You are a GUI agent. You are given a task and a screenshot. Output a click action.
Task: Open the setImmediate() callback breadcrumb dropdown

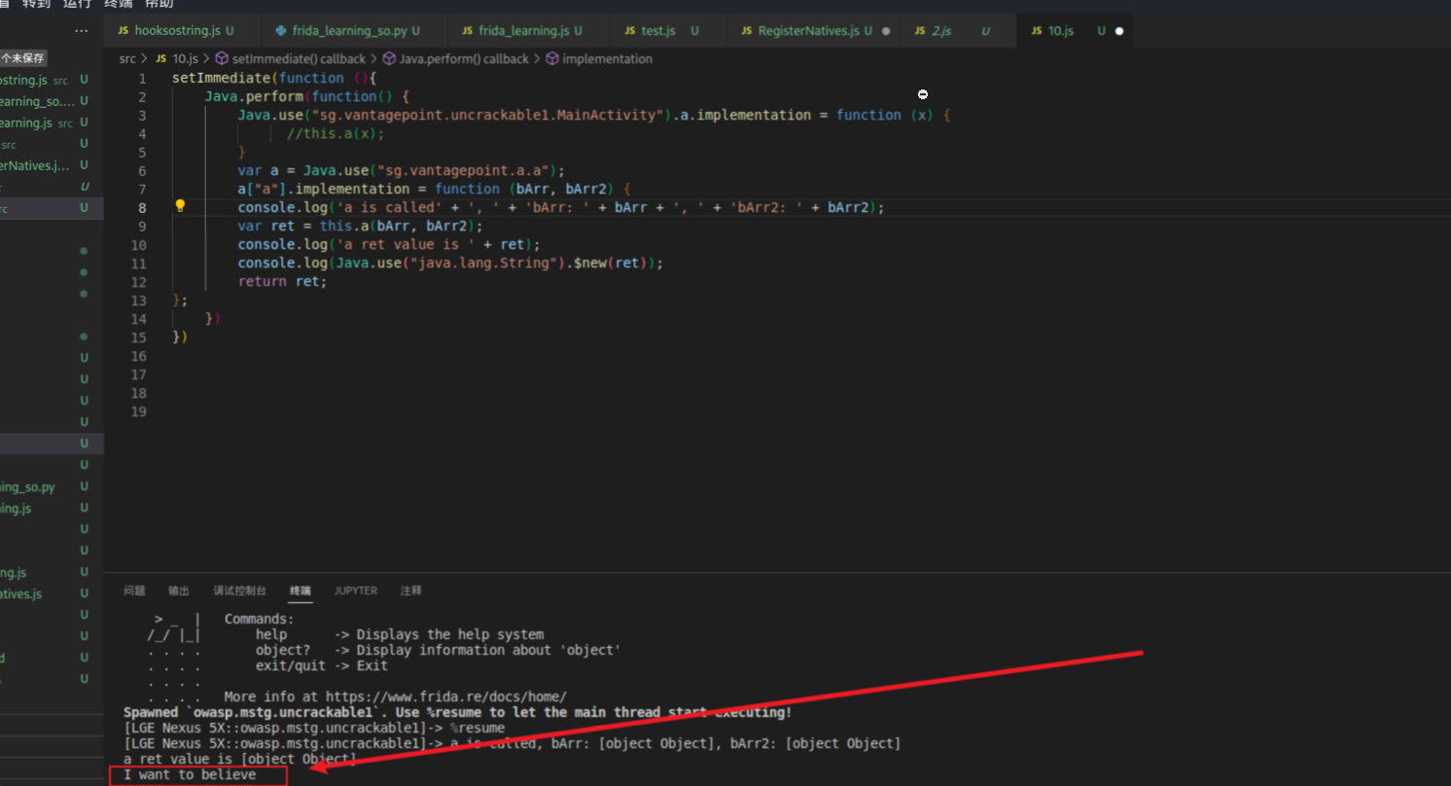tap(299, 59)
